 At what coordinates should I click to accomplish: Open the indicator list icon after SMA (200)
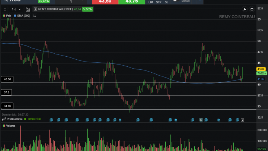(35, 16)
